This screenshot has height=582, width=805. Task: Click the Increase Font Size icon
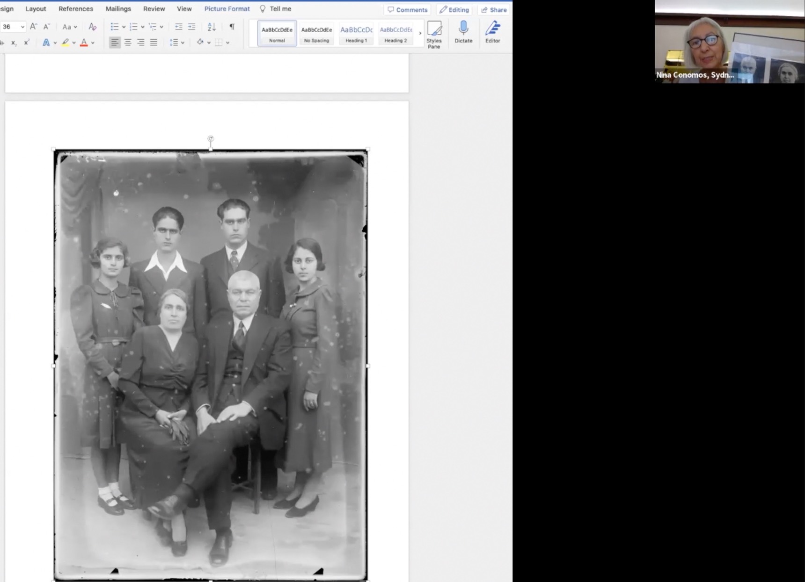click(33, 27)
